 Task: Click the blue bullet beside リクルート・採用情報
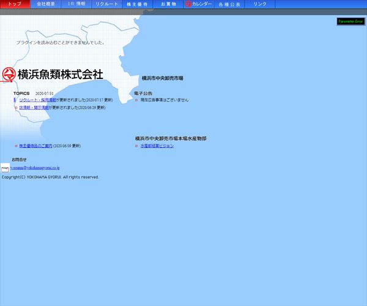(x=15, y=100)
